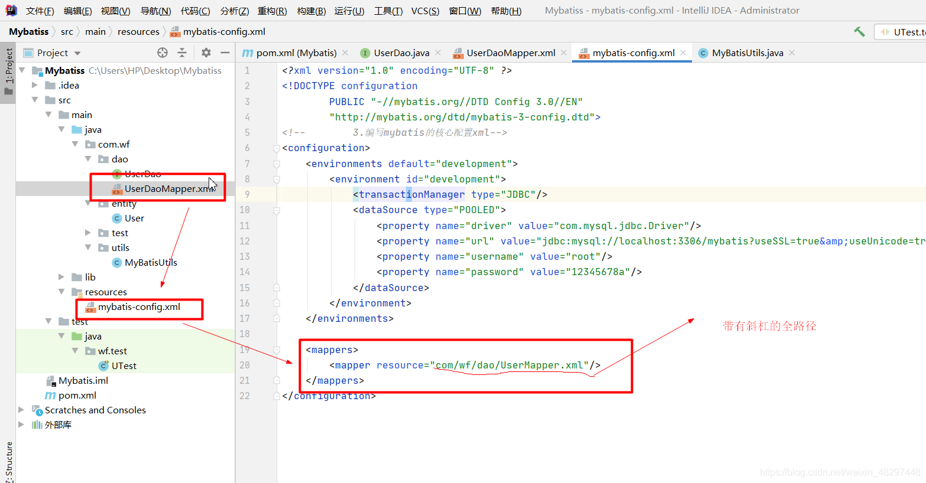The height and width of the screenshot is (483, 926).
Task: Open the 运行(U) menu
Action: pyautogui.click(x=349, y=11)
